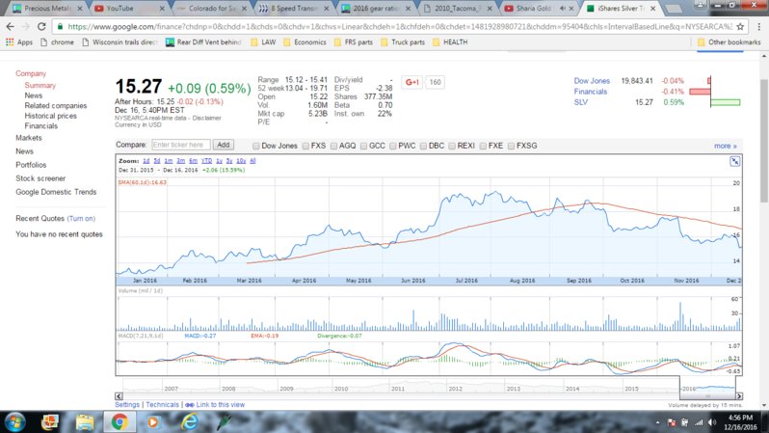Enable AGQ comparison checkbox
The height and width of the screenshot is (433, 769).
coord(333,146)
